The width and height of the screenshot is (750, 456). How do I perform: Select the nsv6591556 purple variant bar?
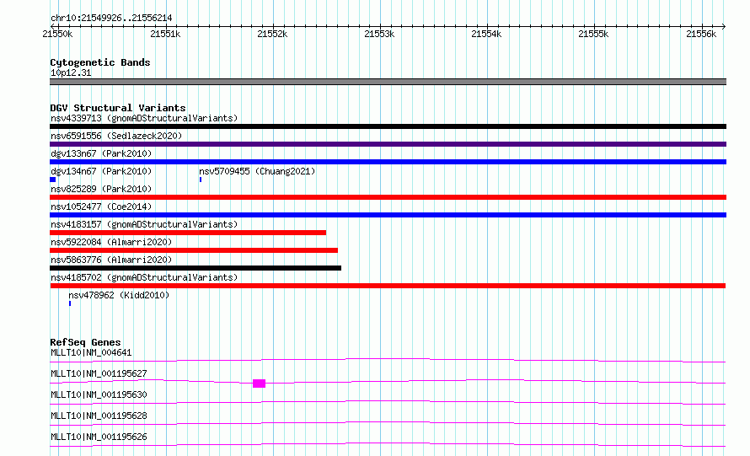tap(388, 144)
